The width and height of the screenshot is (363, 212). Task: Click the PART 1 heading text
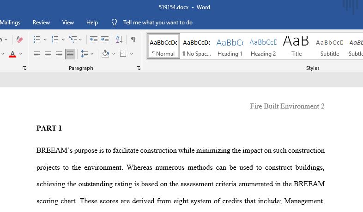[x=49, y=128]
